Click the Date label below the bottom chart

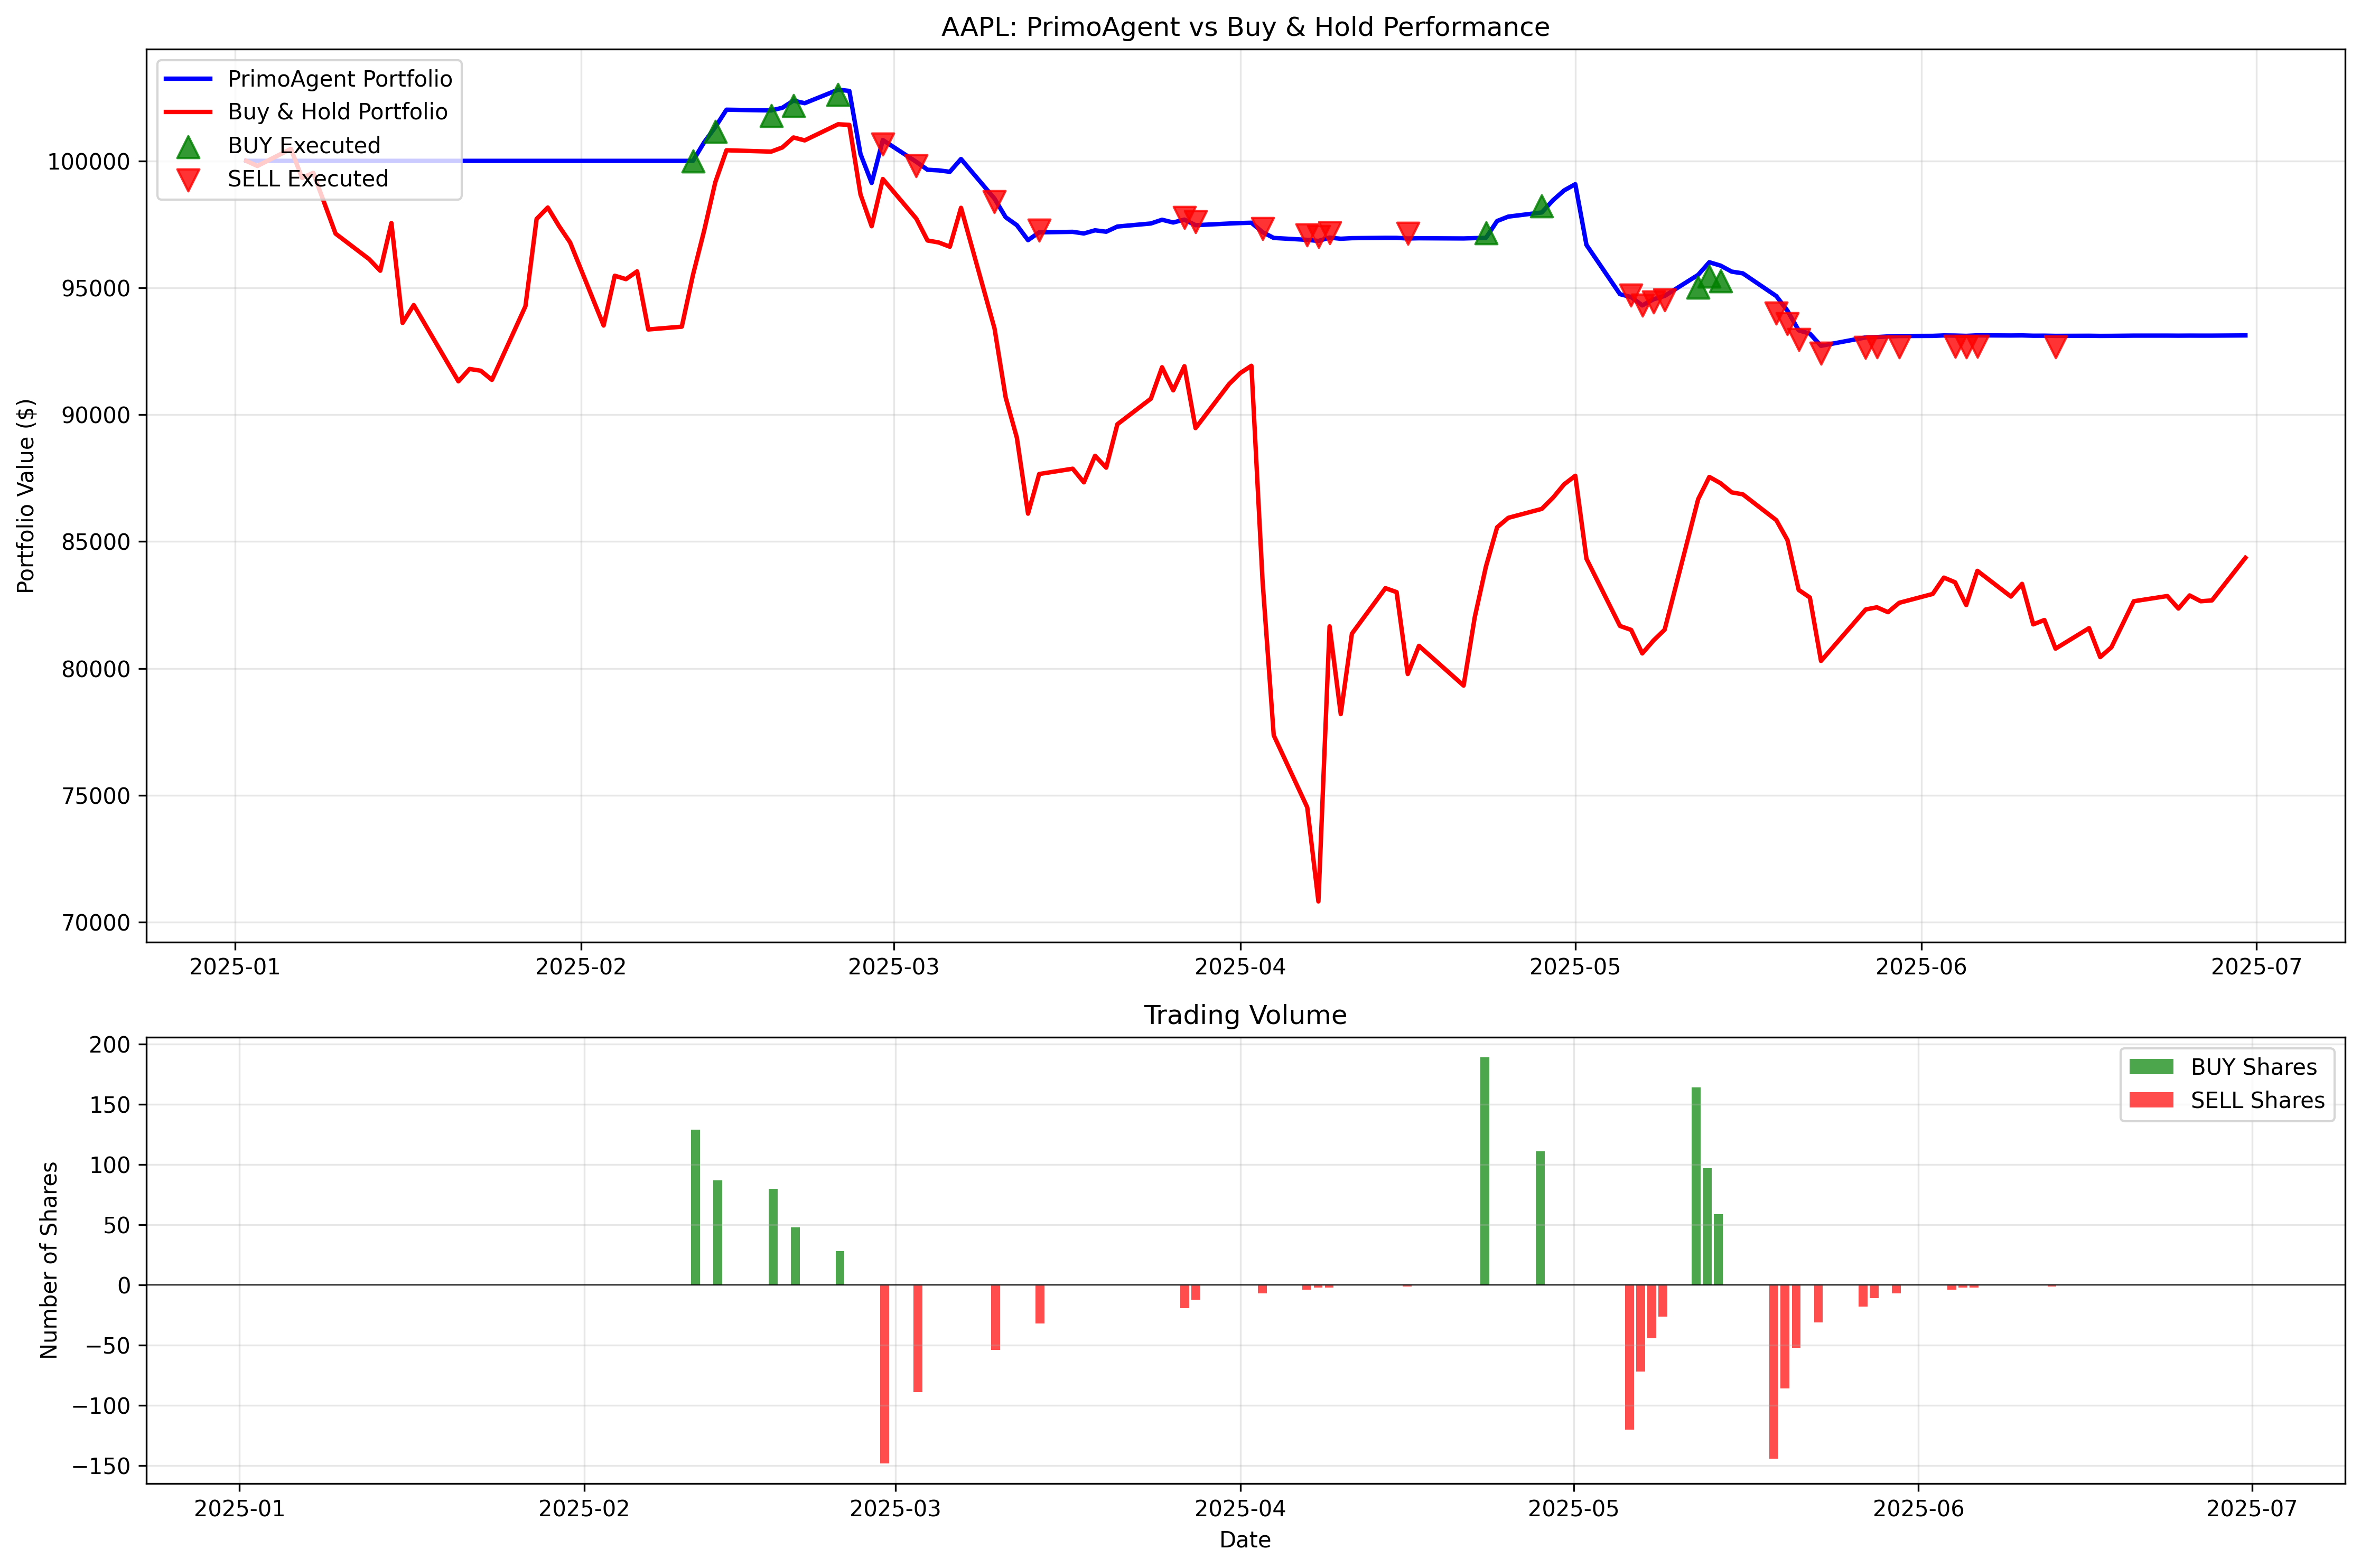1245,1540
